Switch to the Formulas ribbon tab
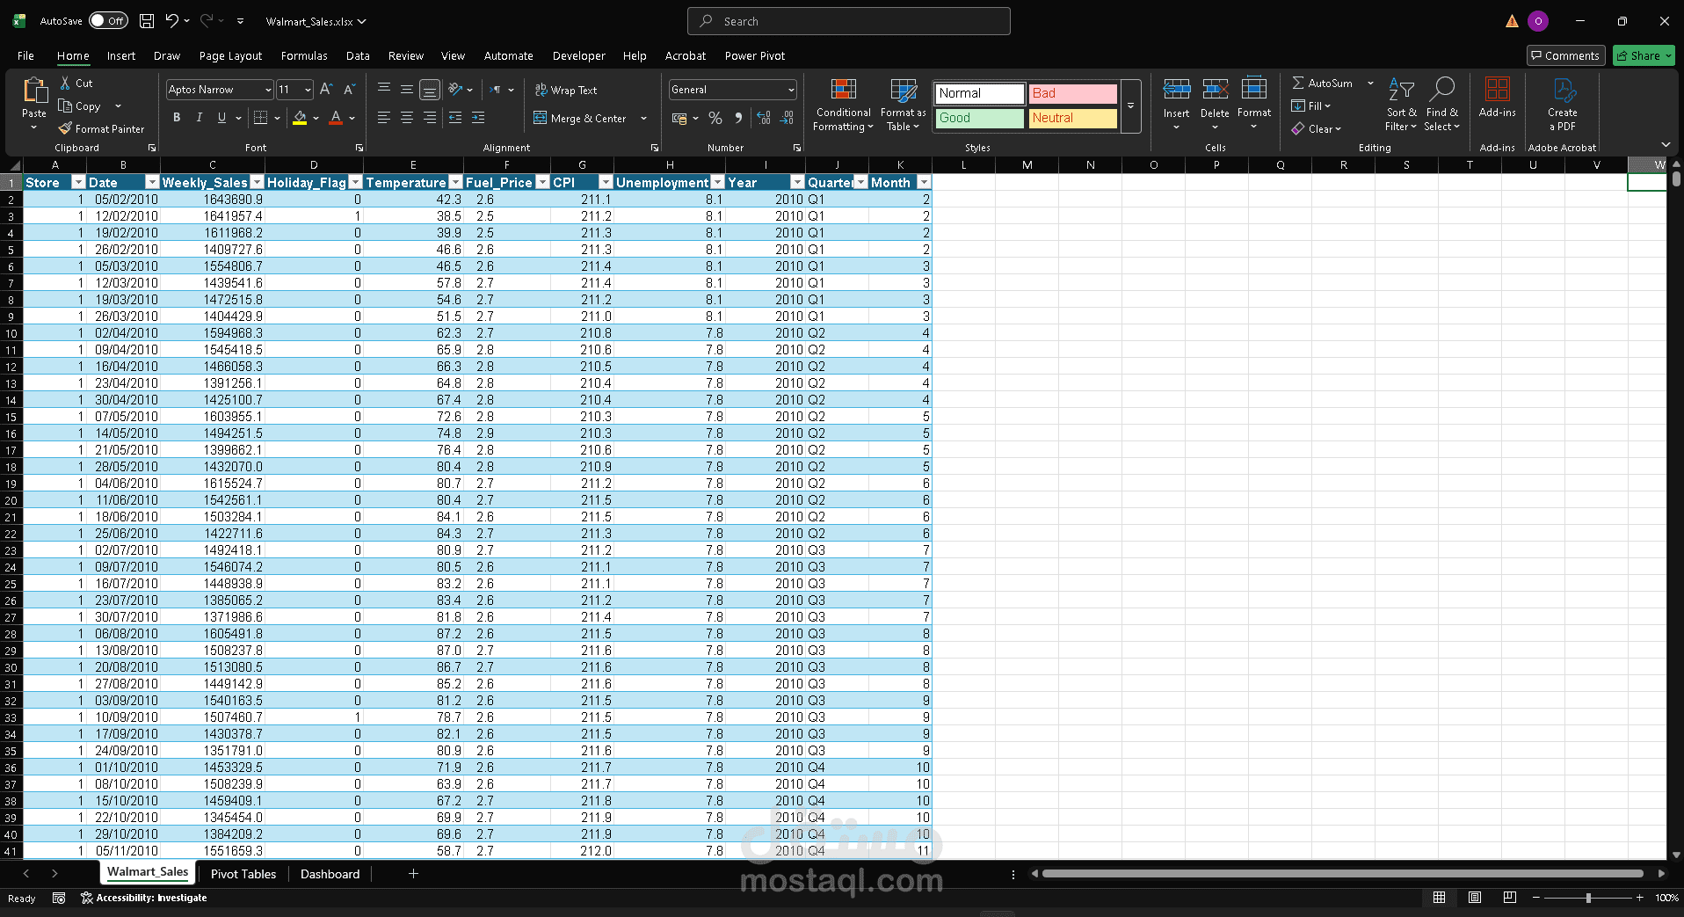This screenshot has width=1684, height=917. 304,55
